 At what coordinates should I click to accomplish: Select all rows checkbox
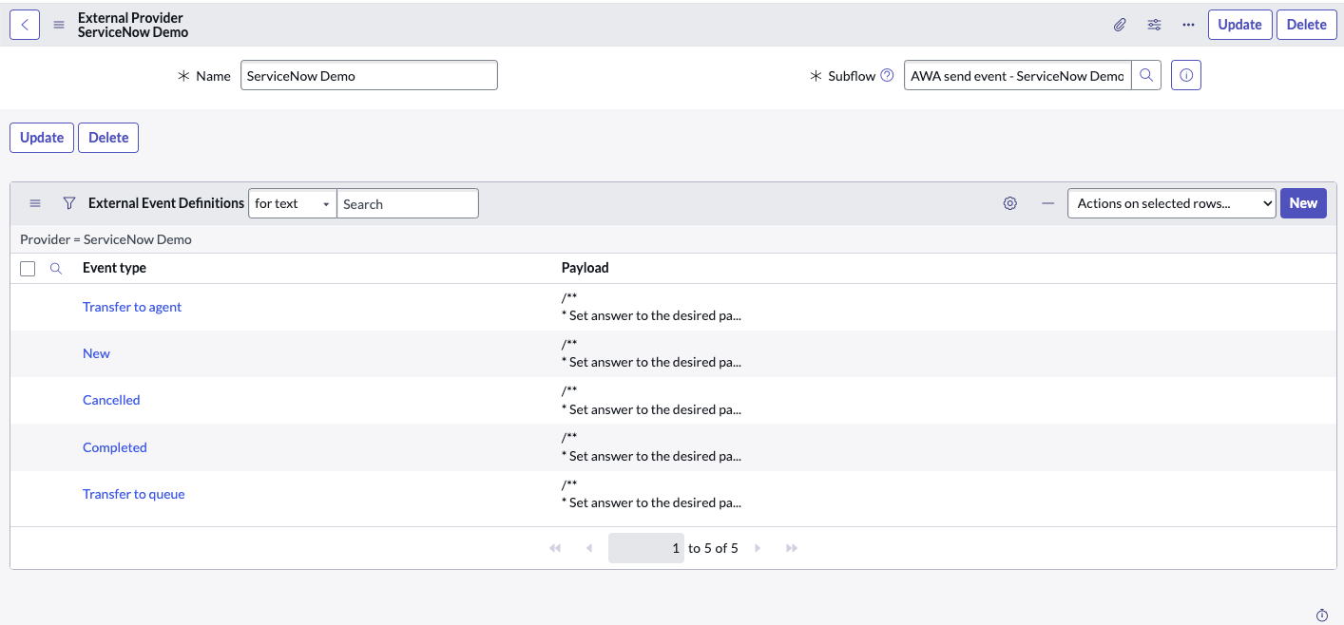tap(28, 269)
